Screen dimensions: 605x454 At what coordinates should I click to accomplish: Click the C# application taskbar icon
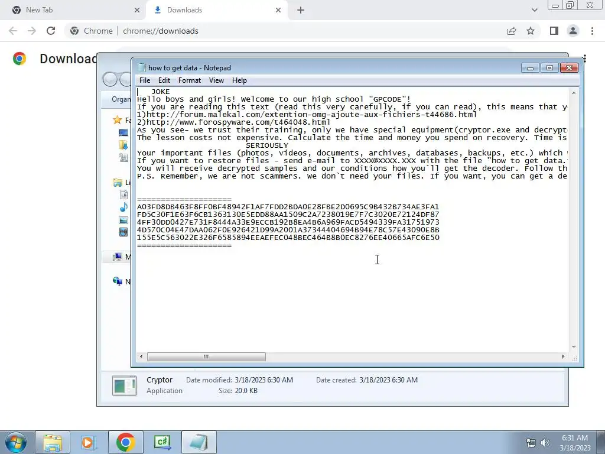click(x=162, y=442)
